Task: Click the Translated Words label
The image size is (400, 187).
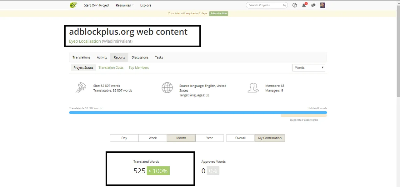Action: click(146, 161)
